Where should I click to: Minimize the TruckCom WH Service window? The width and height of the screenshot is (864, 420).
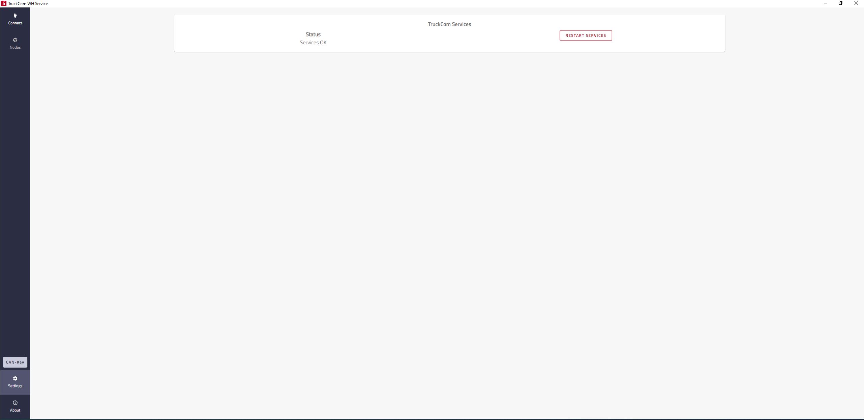825,3
